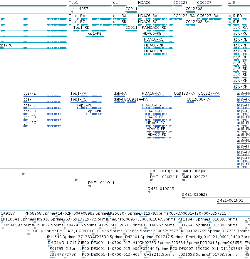Select transcript acj6-RK

pyautogui.click(x=241, y=72)
